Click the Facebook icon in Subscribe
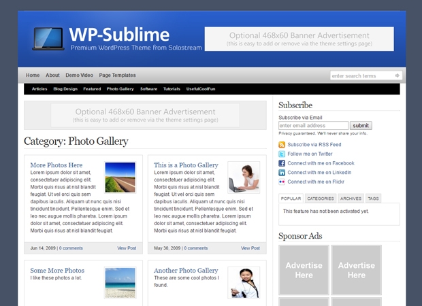 282,163
